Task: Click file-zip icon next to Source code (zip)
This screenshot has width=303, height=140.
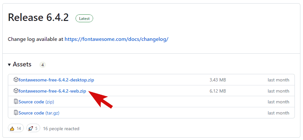Action: pyautogui.click(x=16, y=102)
